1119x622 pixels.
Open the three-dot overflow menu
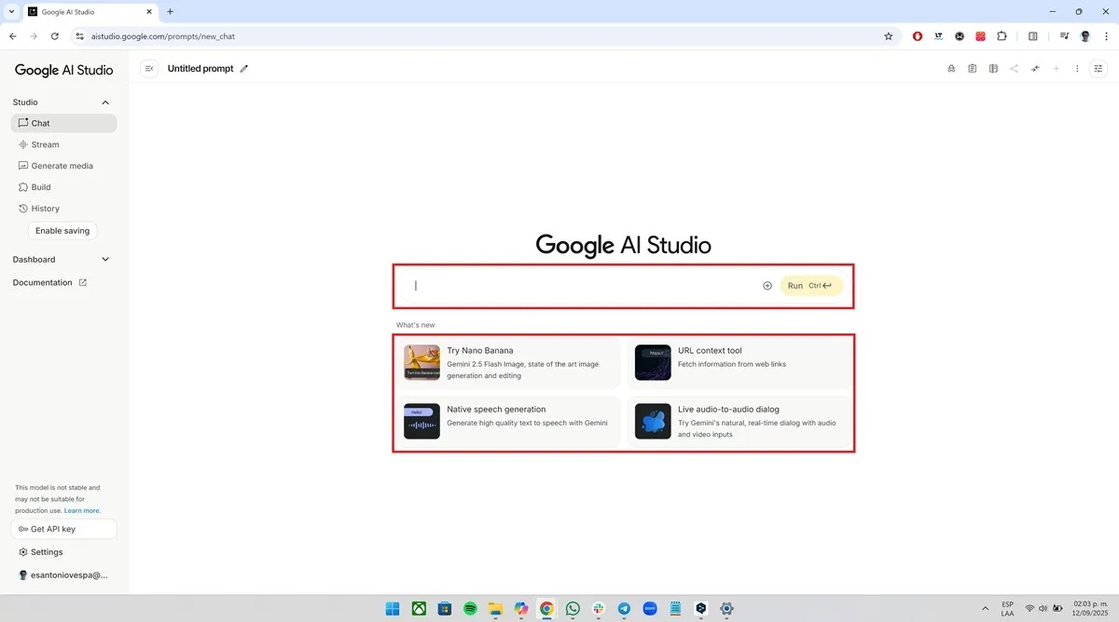coord(1077,68)
